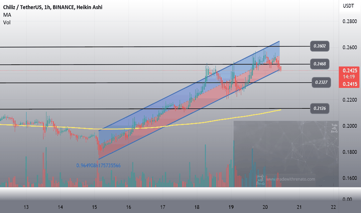
Task: Click the red current price tag 0.2425
Action: tap(350, 70)
